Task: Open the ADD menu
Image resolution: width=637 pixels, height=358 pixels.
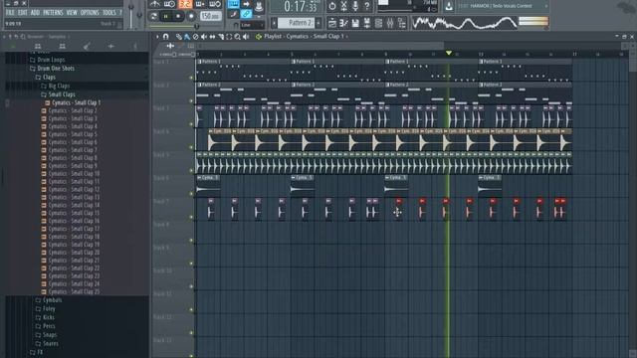Action: pyautogui.click(x=36, y=13)
